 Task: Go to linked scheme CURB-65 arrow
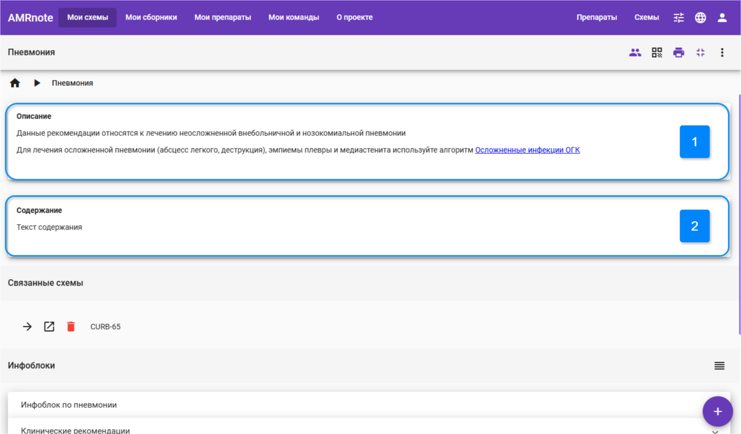27,327
